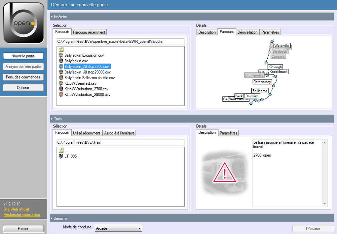This screenshot has height=234, width=337.
Task: Open Associé à l'itinéraire tab
Action: pos(119,133)
